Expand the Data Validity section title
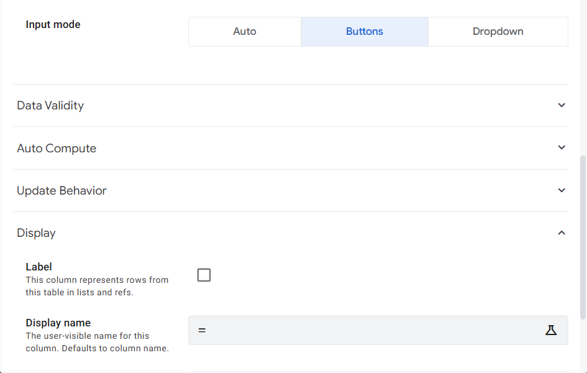587x373 pixels. pos(50,106)
